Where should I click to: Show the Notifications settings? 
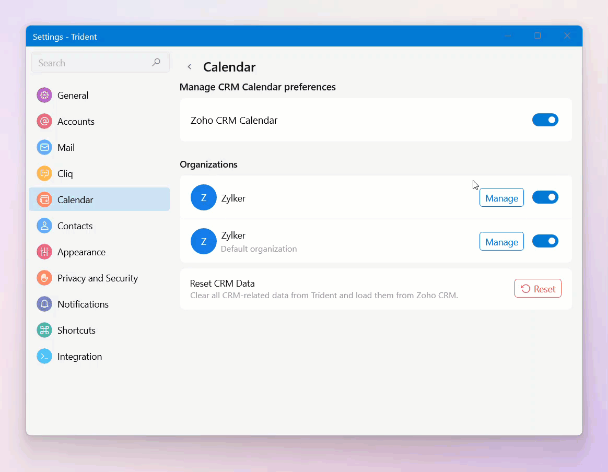click(x=99, y=304)
